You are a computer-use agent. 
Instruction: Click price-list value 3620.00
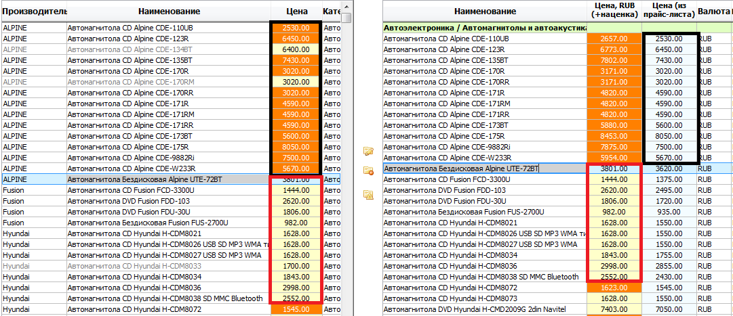tap(669, 168)
